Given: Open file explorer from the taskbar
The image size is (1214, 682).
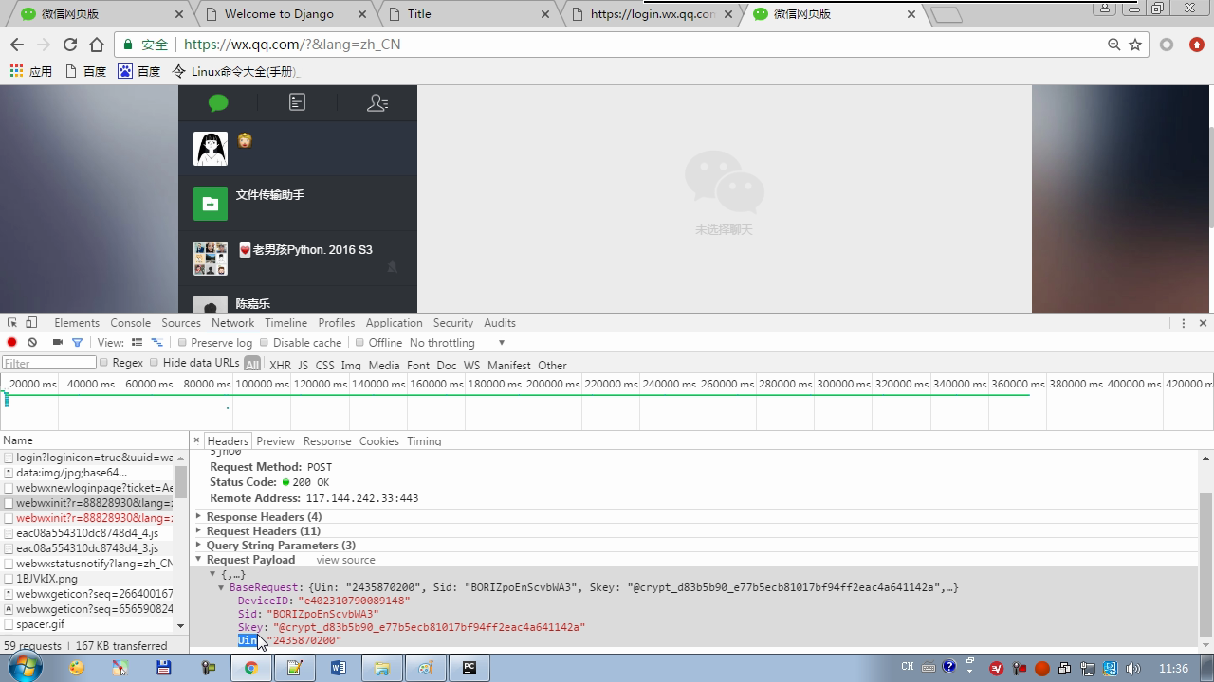Looking at the screenshot, I should [x=381, y=668].
